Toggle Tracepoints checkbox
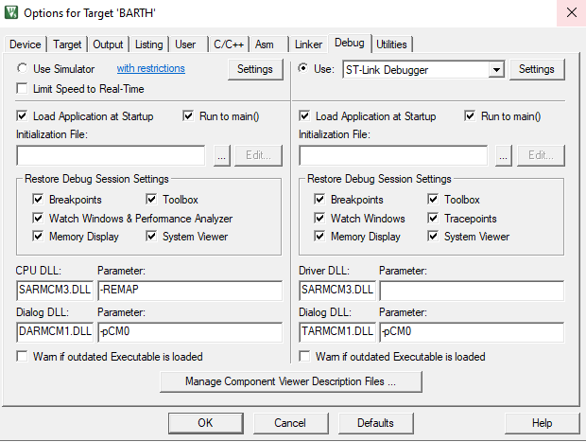 tap(433, 219)
